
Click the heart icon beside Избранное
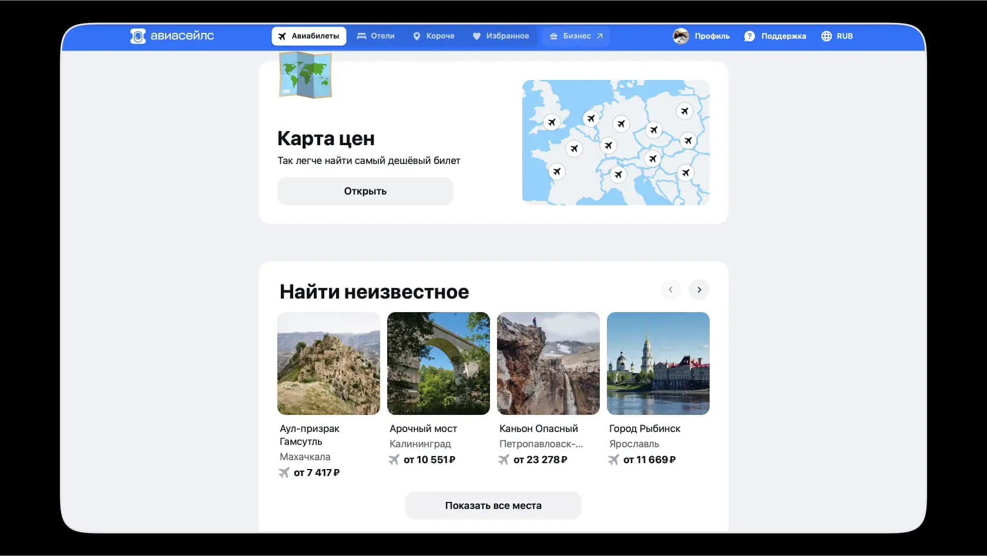click(476, 36)
